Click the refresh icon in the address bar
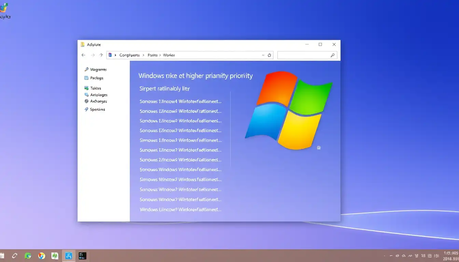 tap(269, 55)
